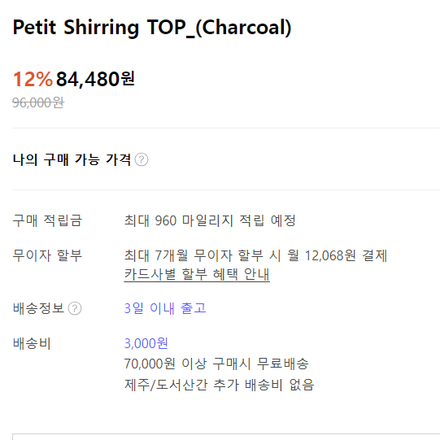Click the blue 3,000원 shipping fee

tap(146, 343)
